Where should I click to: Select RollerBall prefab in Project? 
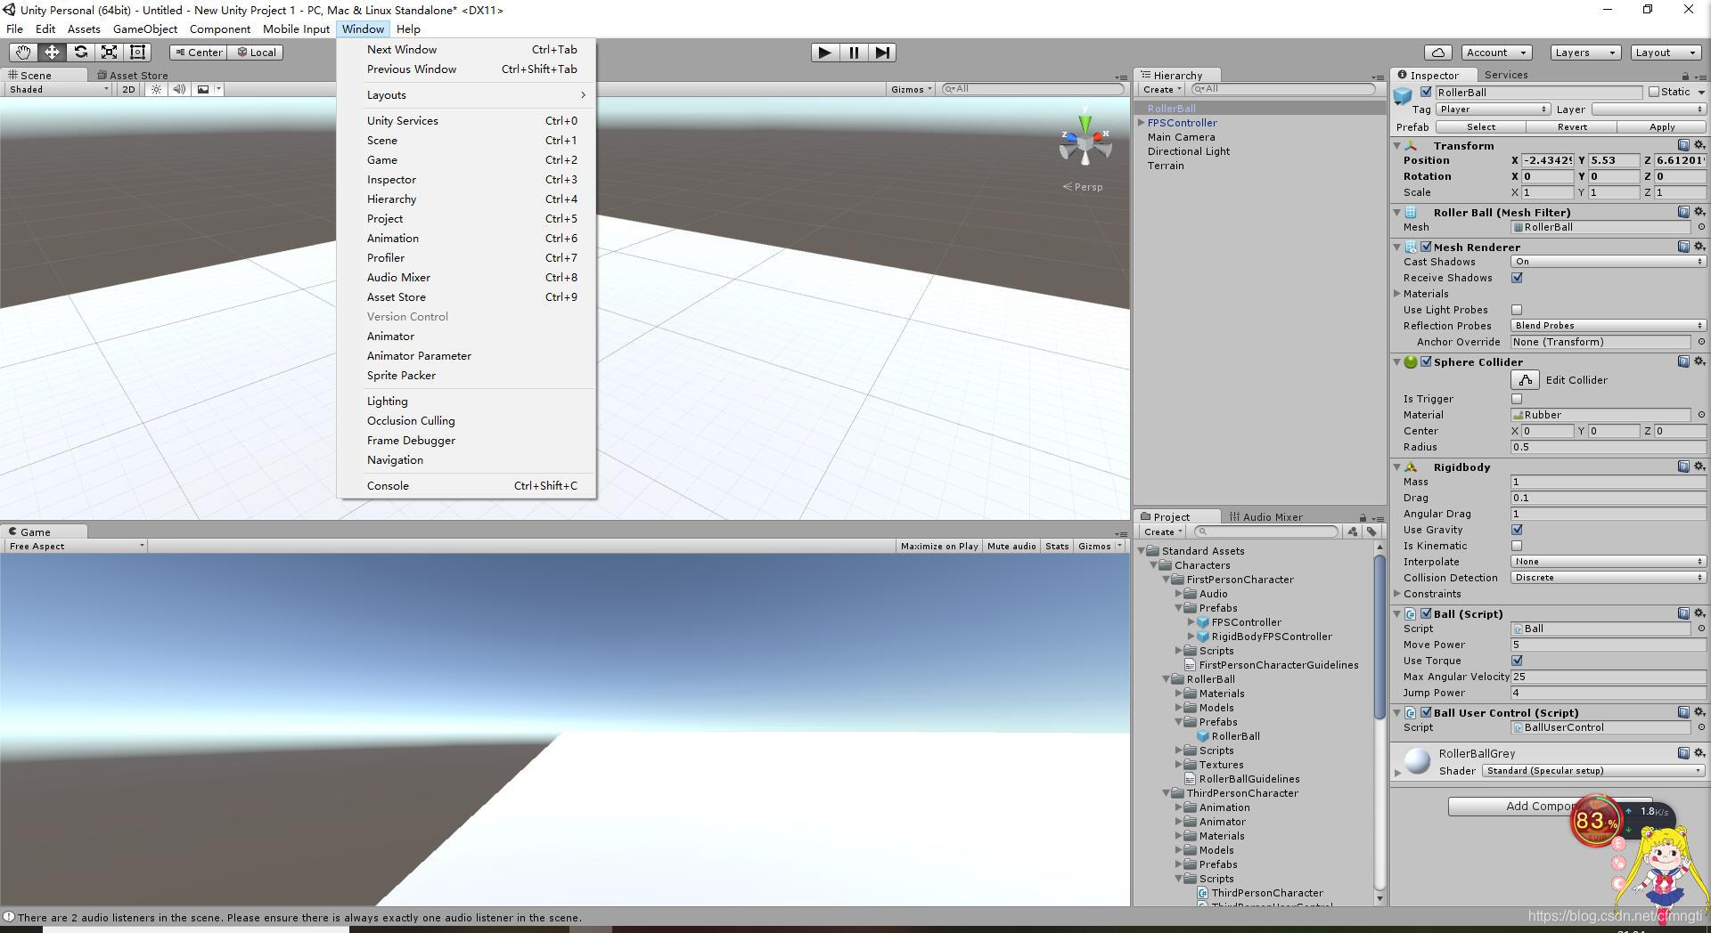pyautogui.click(x=1235, y=736)
